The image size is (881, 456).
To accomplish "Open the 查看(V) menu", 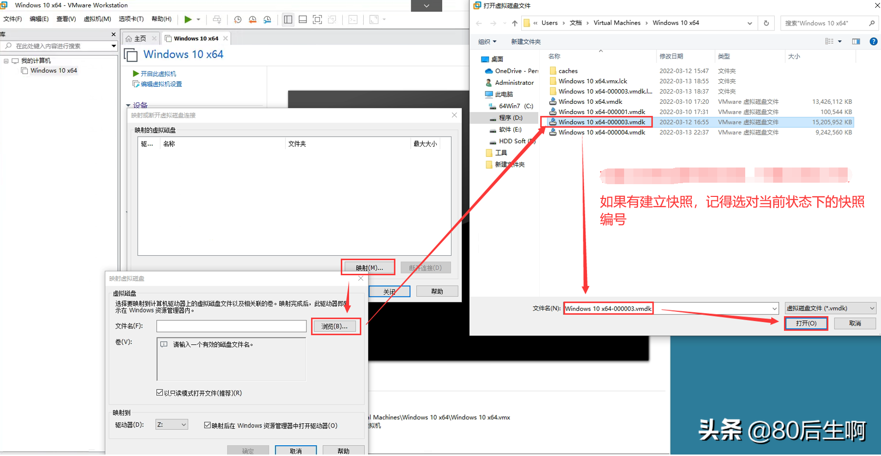I will tap(66, 19).
